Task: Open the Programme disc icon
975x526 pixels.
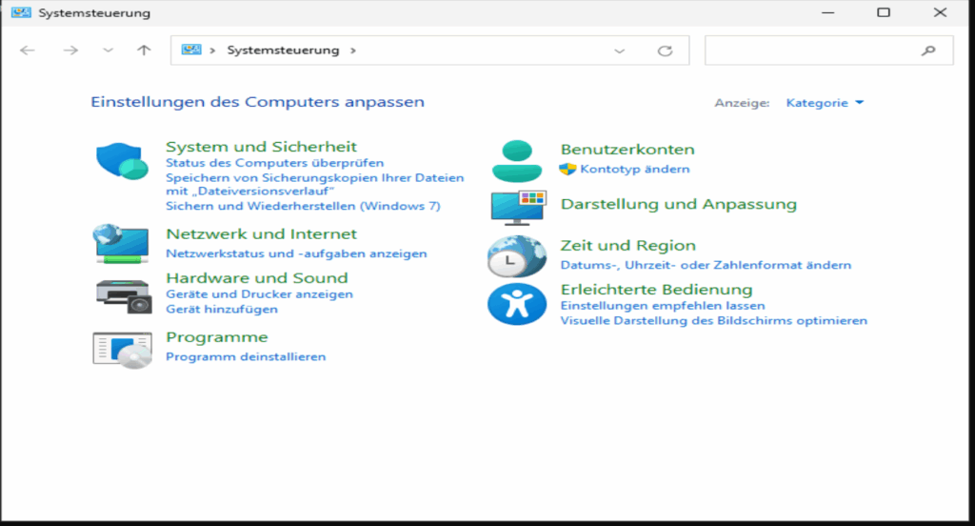Action: click(123, 350)
